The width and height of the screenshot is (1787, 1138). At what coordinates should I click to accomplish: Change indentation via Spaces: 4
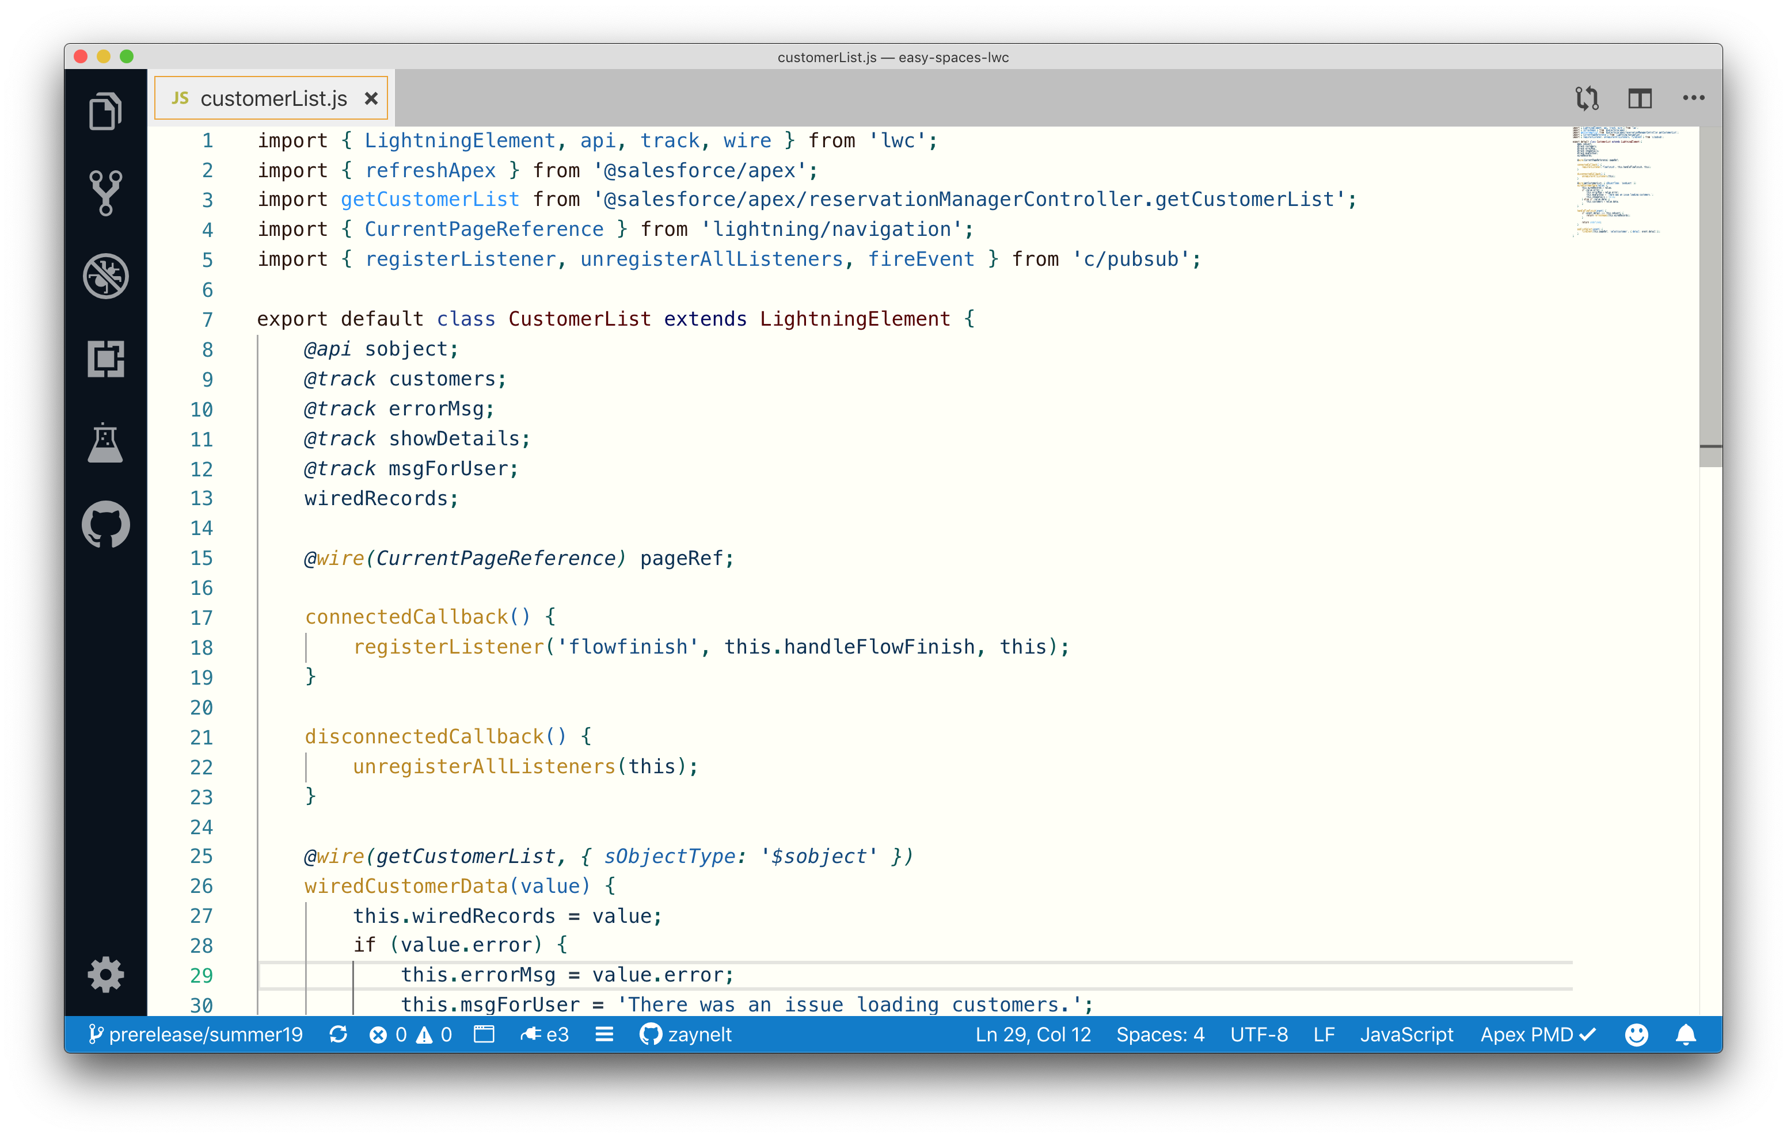(1160, 1034)
